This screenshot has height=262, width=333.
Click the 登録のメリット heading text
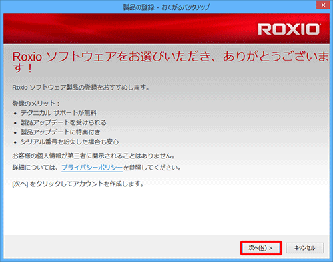(x=36, y=104)
